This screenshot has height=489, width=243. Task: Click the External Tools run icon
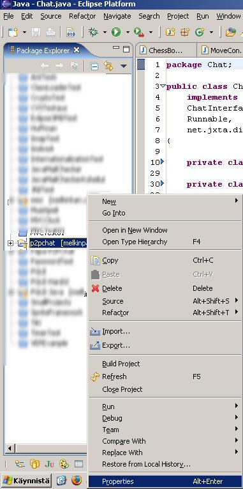pos(139,32)
